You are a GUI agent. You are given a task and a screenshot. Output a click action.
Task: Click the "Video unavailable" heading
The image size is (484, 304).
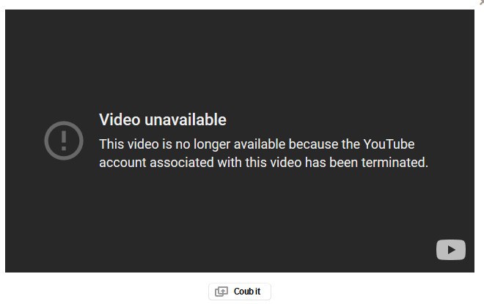pos(163,119)
